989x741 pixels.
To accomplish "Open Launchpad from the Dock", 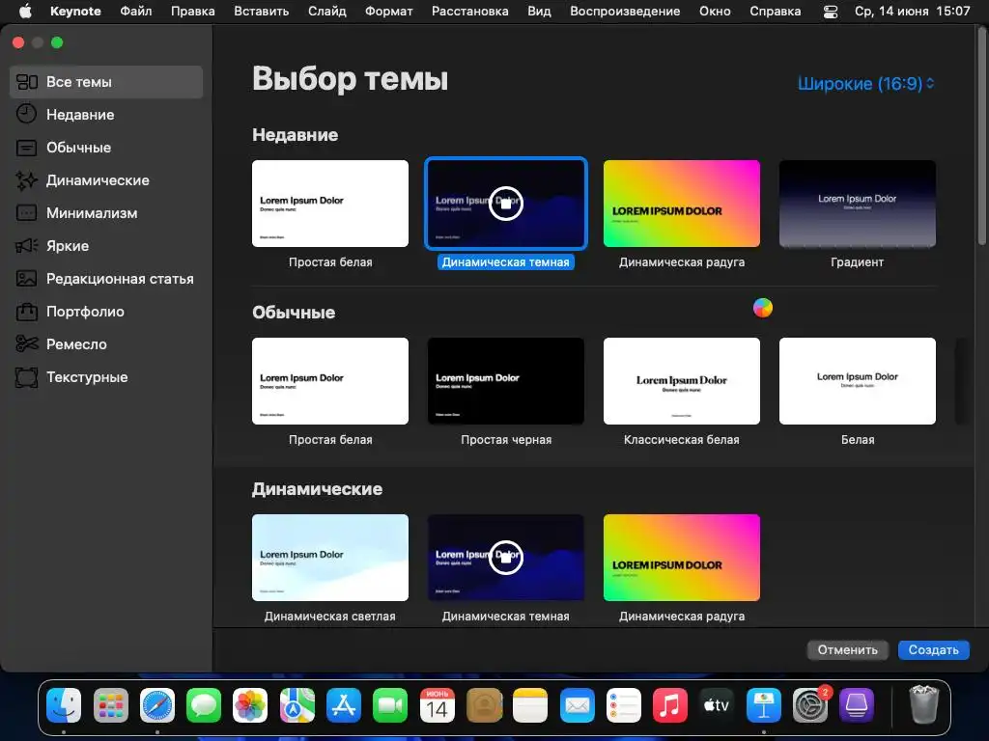I will point(110,704).
